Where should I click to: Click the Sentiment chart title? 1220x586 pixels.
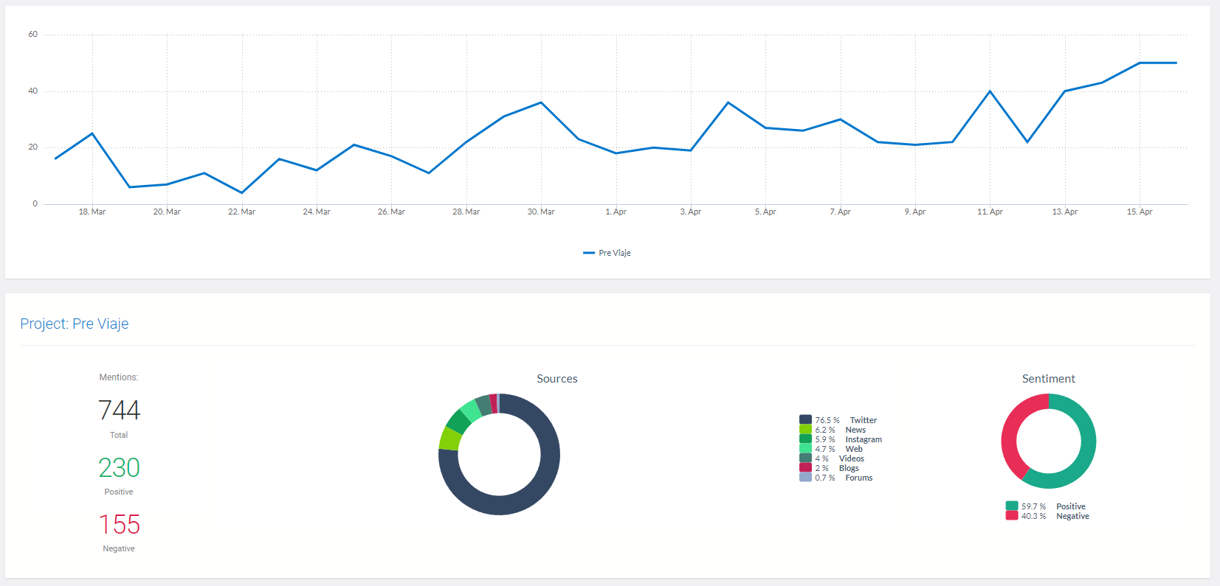point(1049,379)
